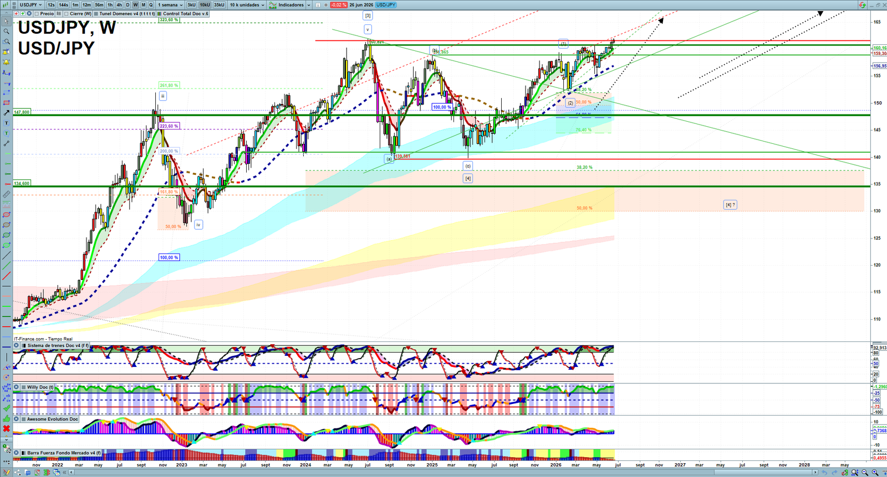Image resolution: width=887 pixels, height=477 pixels.
Task: Click the green plus icon beside Precio
Action: pyautogui.click(x=23, y=13)
